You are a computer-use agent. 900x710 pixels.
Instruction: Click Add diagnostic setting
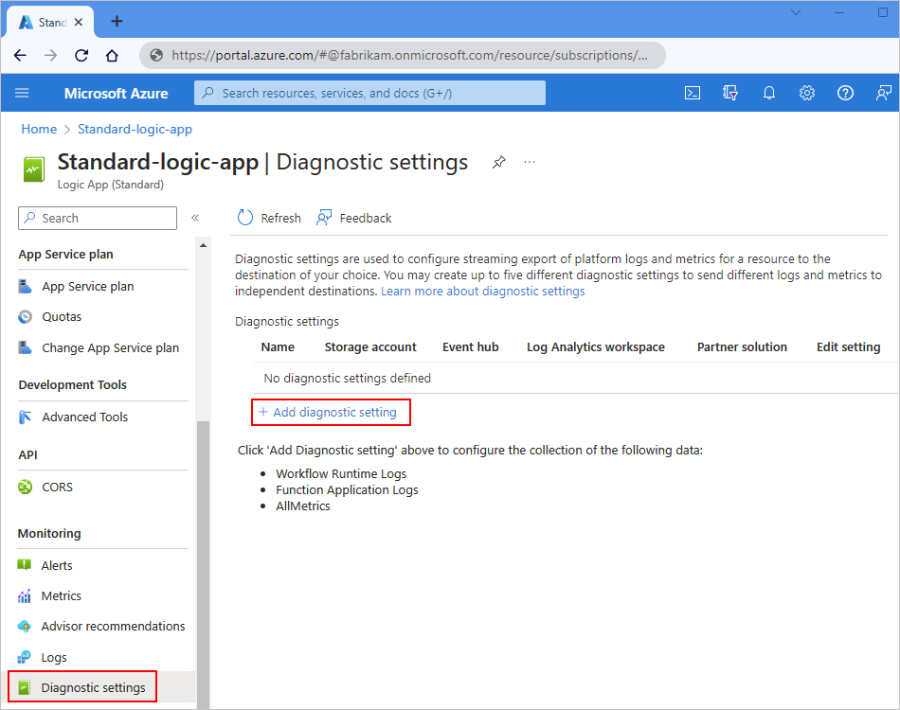[x=331, y=412]
